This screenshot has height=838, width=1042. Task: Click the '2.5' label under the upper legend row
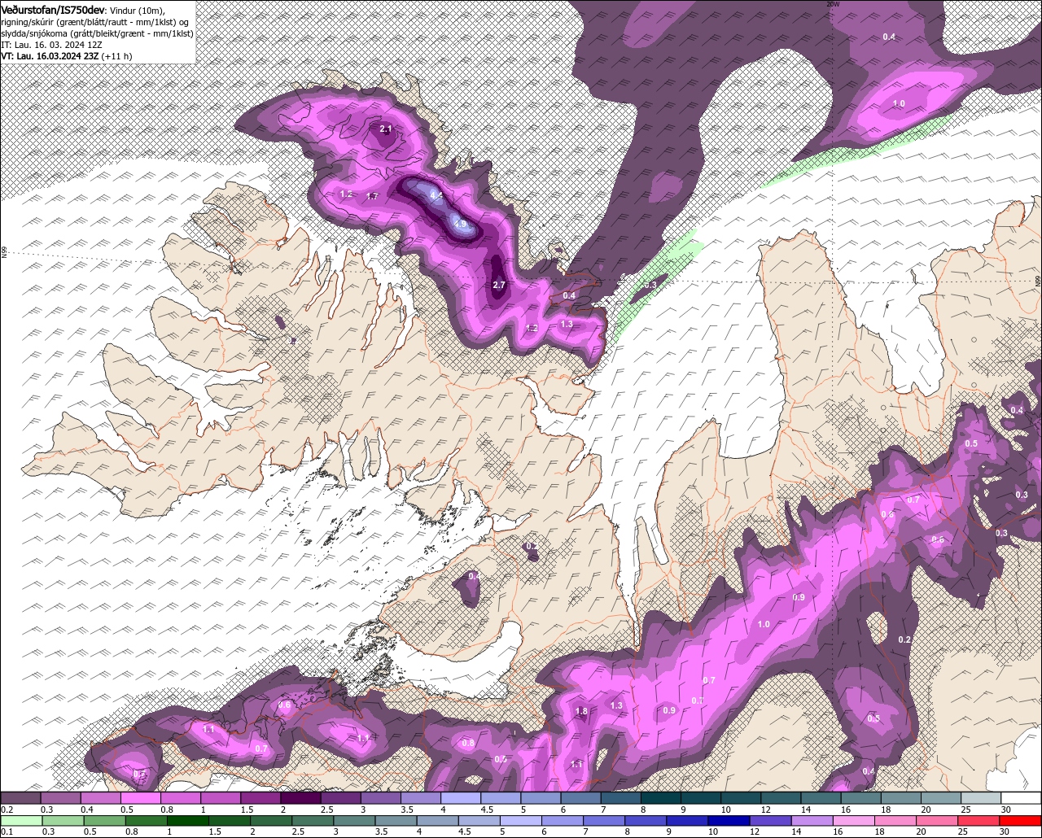[x=327, y=810]
